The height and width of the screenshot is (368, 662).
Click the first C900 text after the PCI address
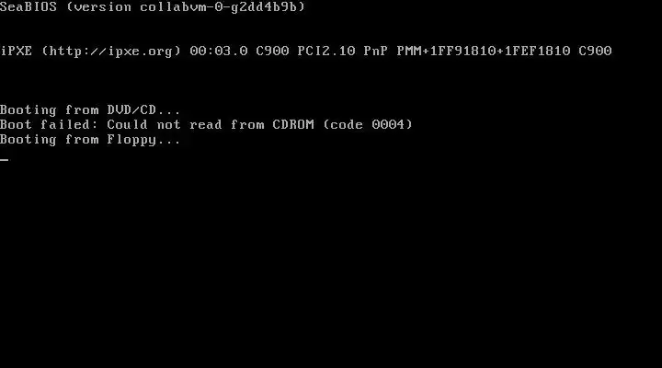(272, 51)
